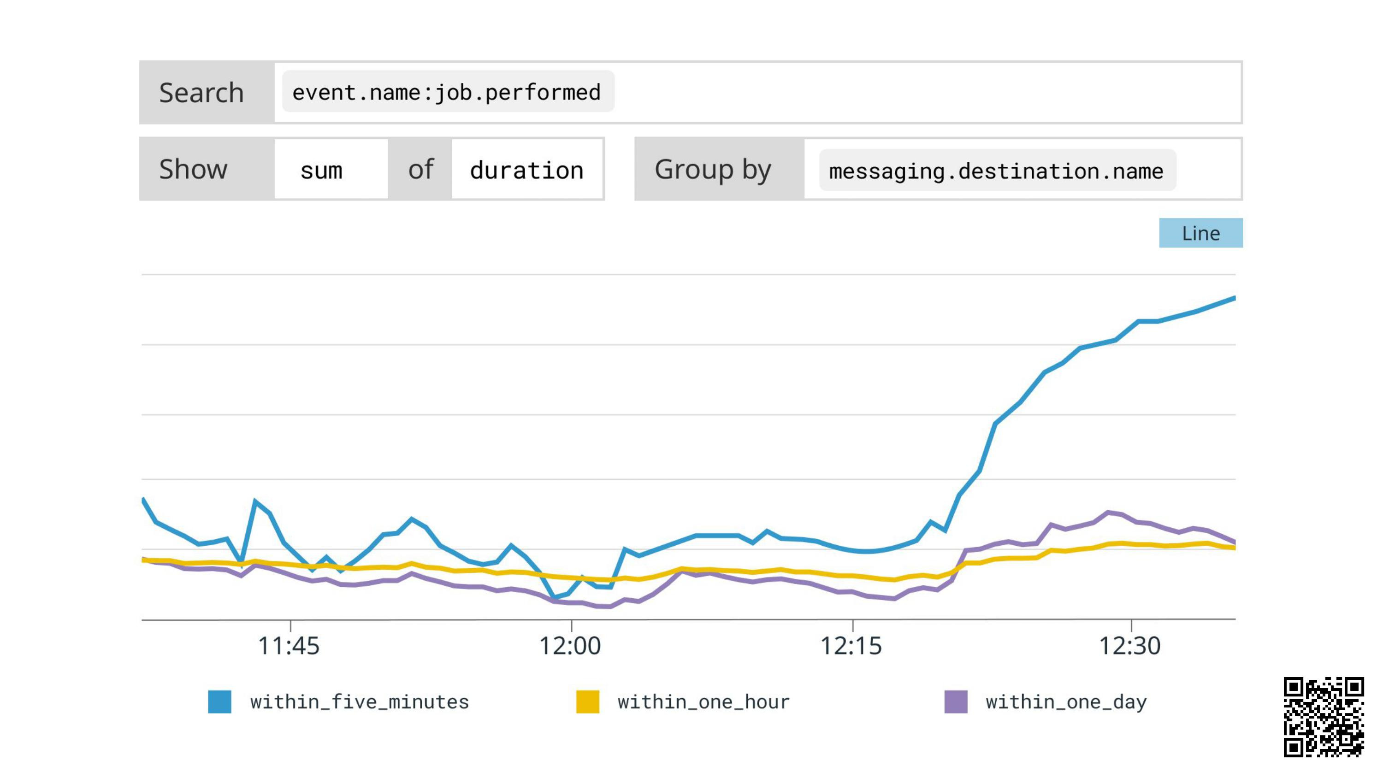1383x778 pixels.
Task: Click the QR code in the corner
Action: (1324, 717)
